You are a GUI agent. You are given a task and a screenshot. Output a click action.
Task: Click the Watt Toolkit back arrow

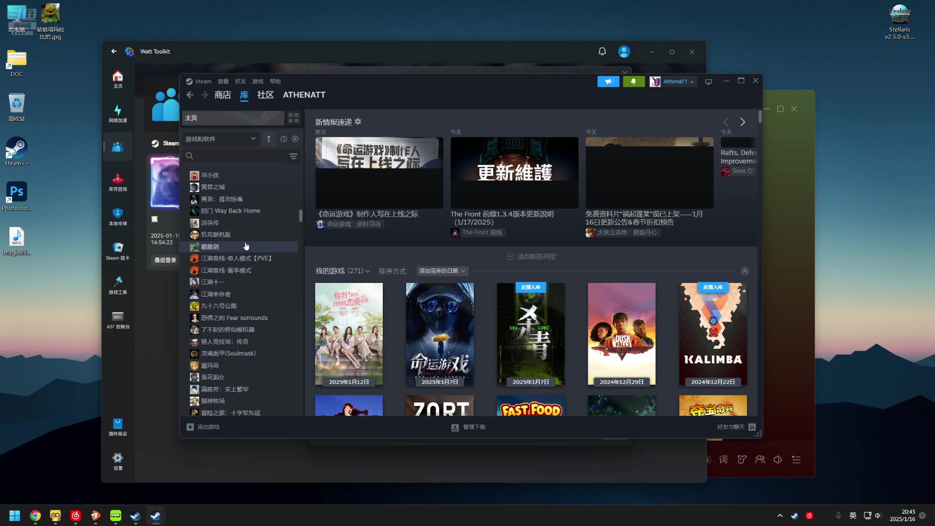tap(114, 51)
